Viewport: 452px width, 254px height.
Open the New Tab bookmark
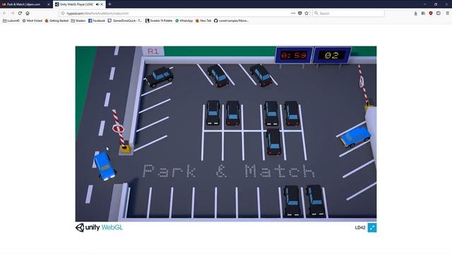pos(203,20)
